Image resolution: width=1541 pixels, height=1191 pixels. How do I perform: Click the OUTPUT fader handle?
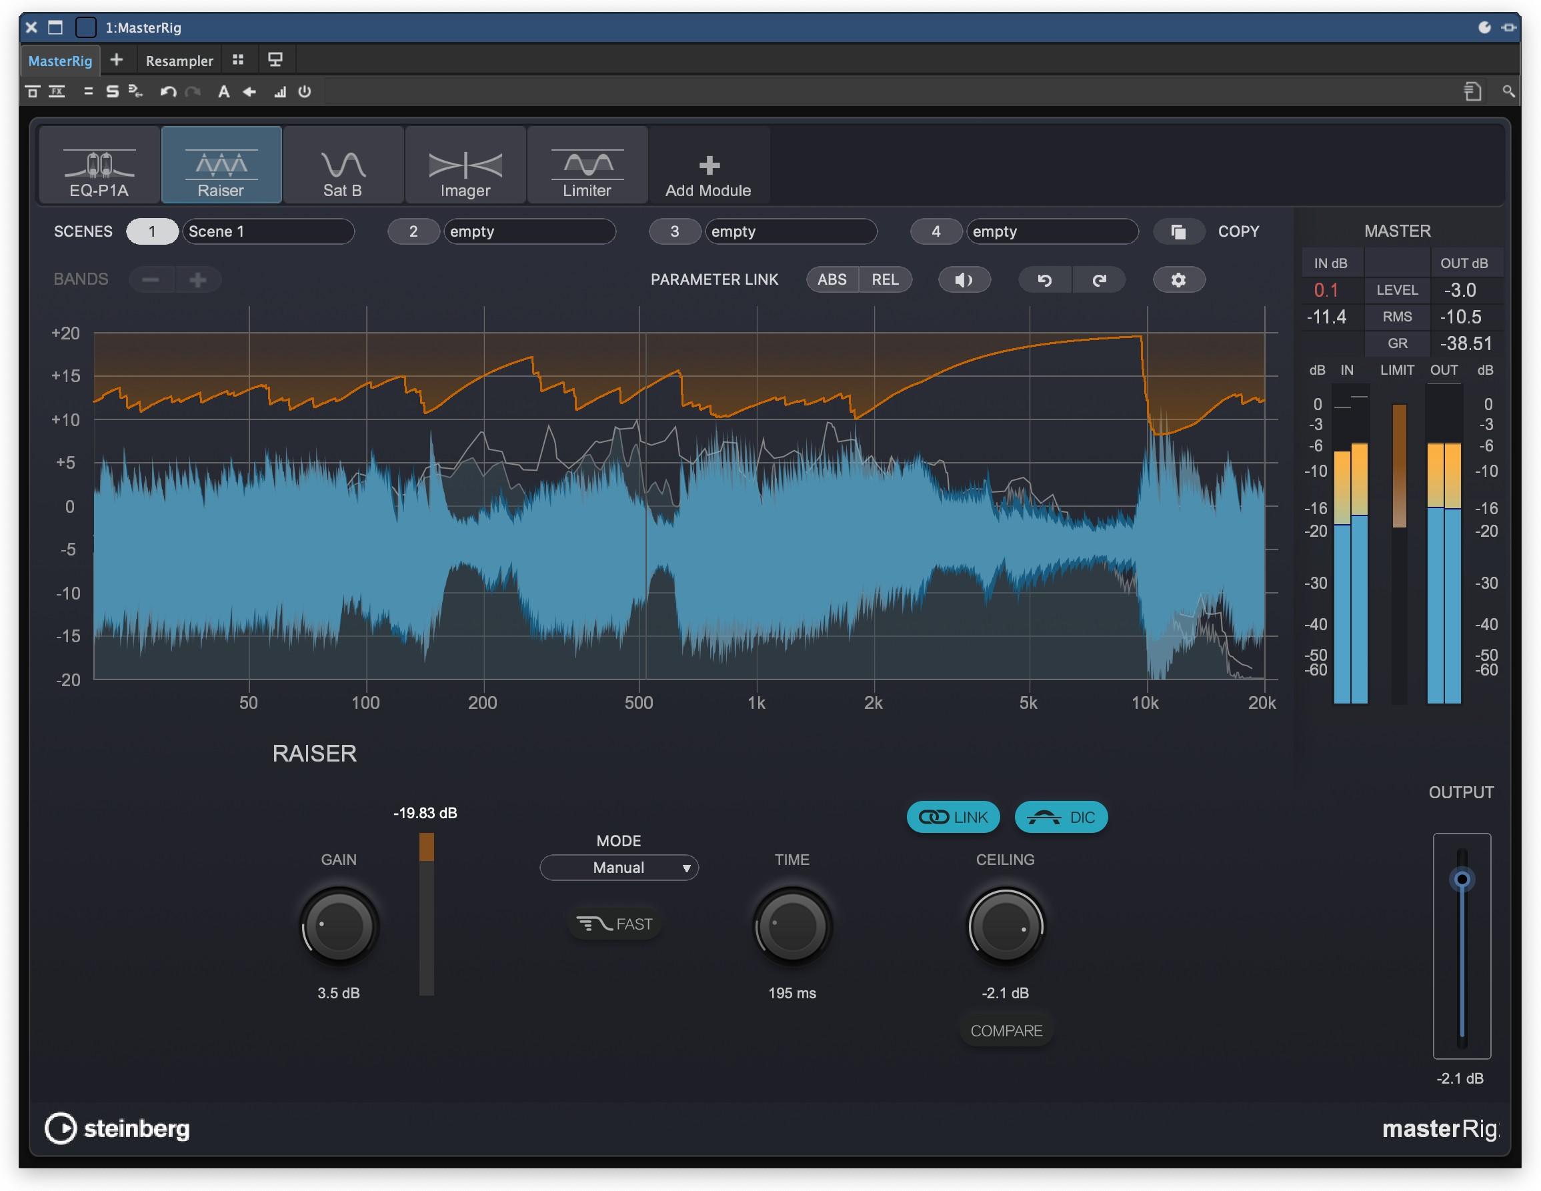pyautogui.click(x=1461, y=879)
